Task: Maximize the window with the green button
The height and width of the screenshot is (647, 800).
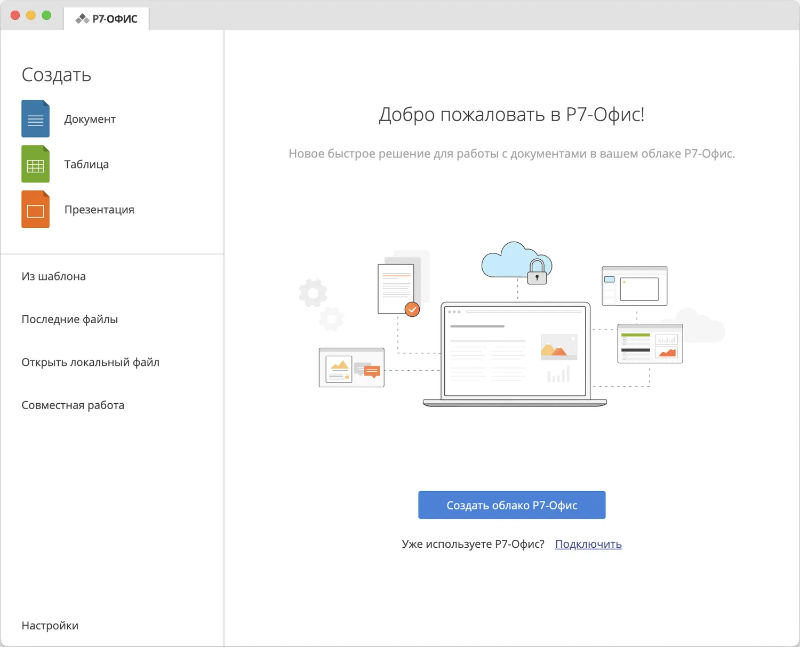Action: [x=46, y=15]
